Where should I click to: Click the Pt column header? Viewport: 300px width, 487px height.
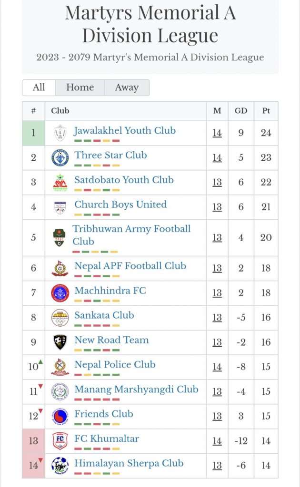[x=266, y=111]
